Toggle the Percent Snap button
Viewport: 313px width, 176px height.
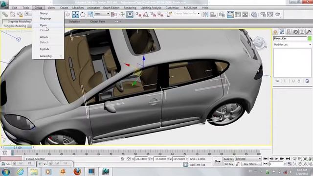[153, 14]
